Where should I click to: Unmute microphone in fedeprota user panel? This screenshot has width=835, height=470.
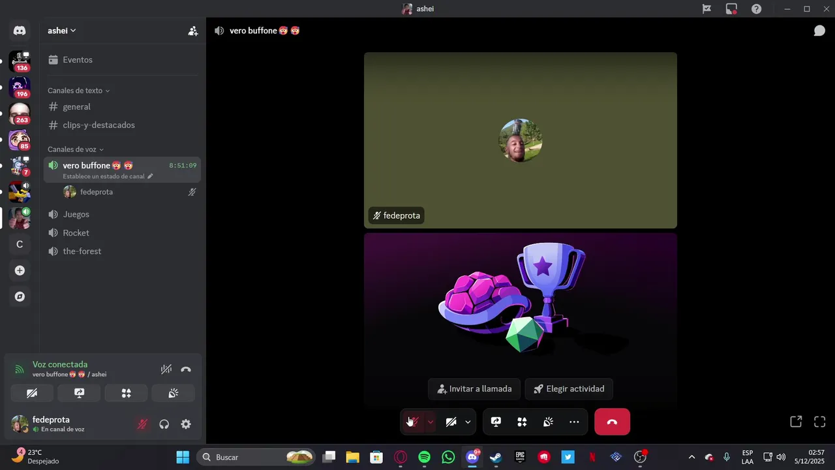tap(142, 424)
